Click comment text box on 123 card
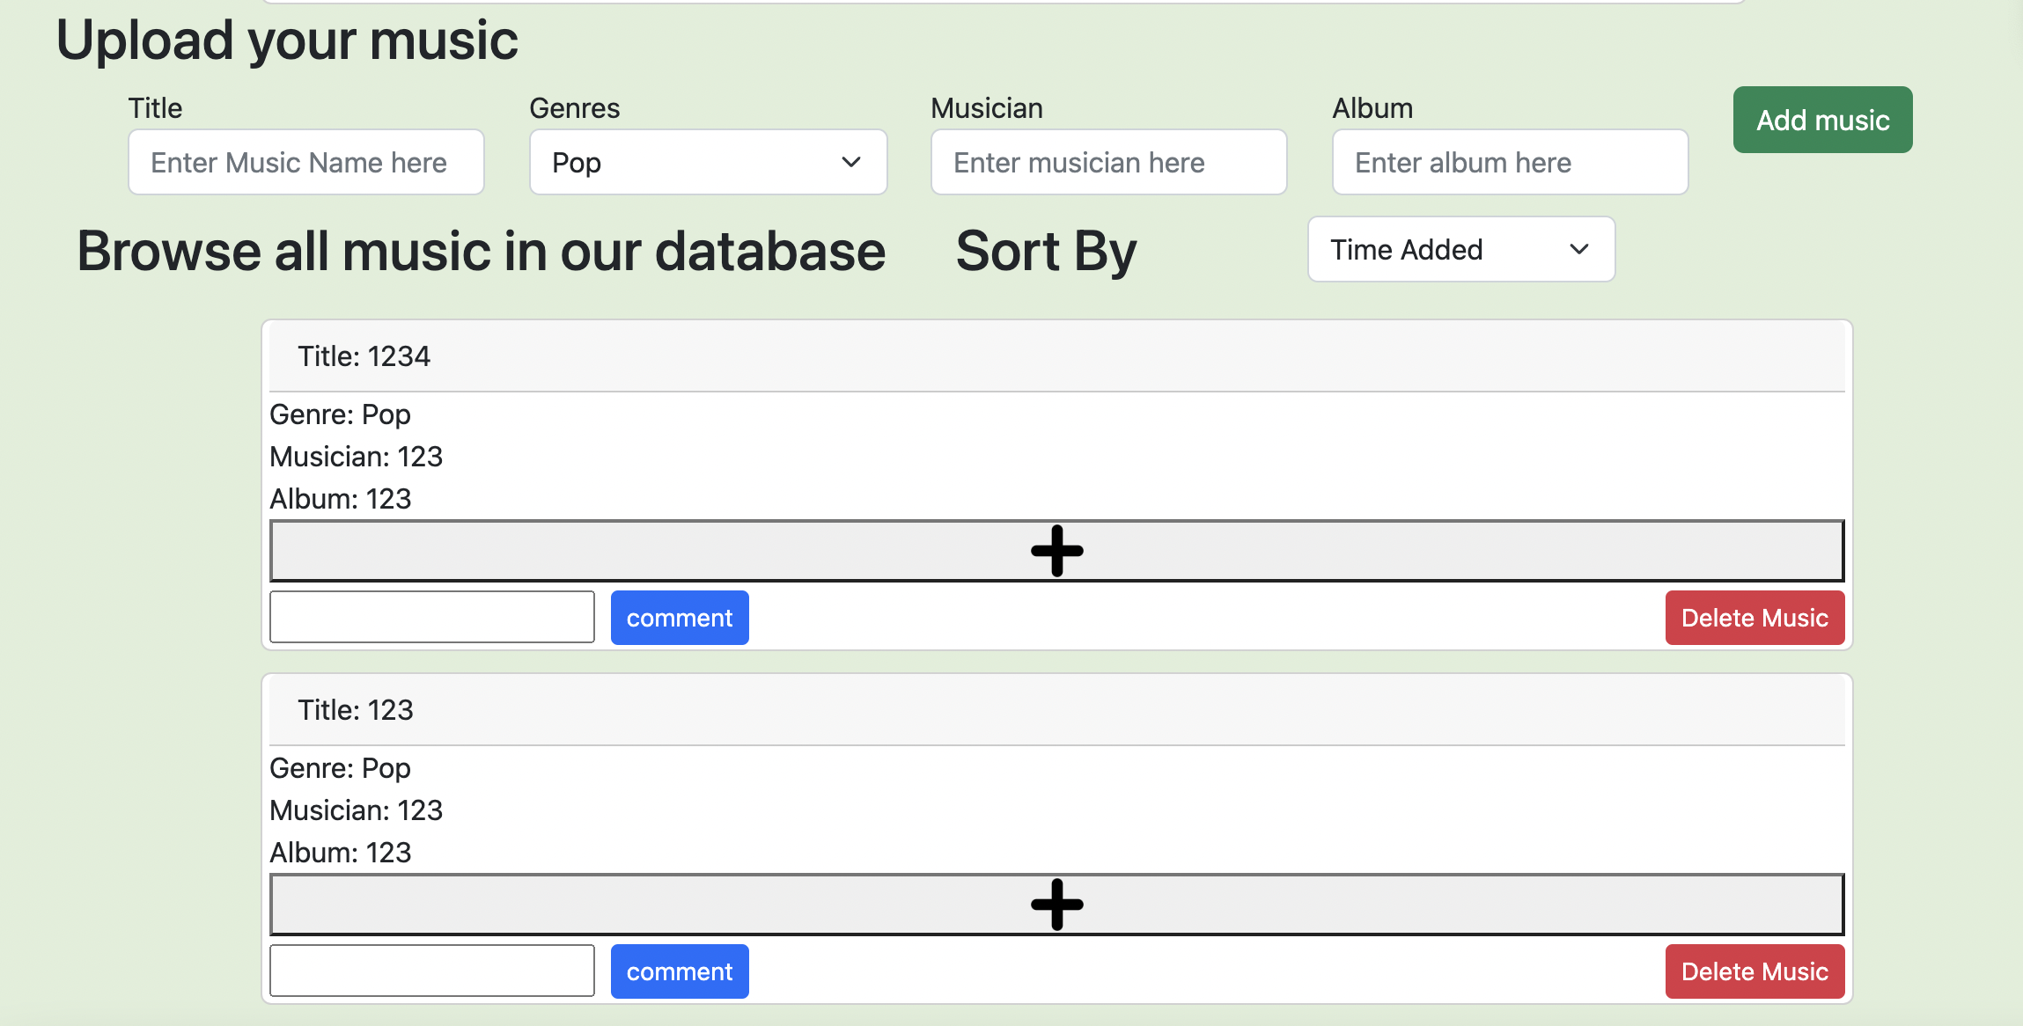This screenshot has width=2023, height=1026. pos(432,971)
